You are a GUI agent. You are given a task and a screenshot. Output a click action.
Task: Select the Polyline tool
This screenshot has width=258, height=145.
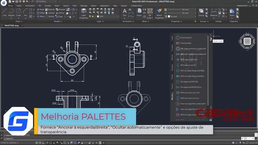pos(11,12)
